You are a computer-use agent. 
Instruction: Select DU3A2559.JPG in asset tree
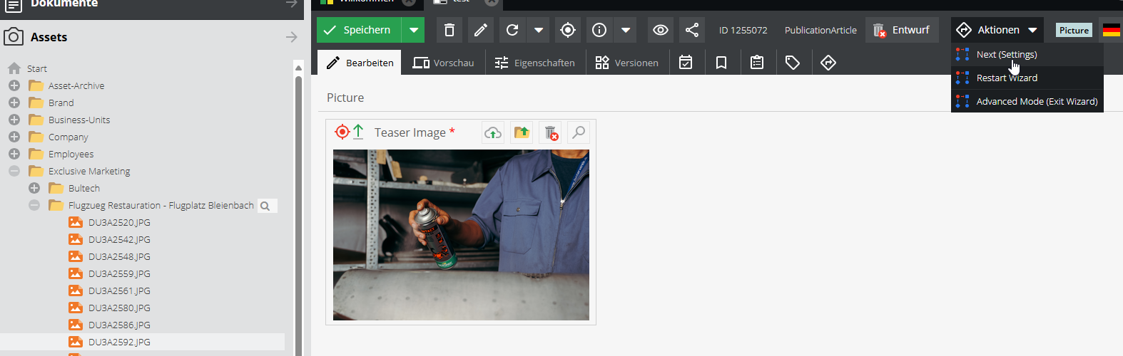point(119,273)
